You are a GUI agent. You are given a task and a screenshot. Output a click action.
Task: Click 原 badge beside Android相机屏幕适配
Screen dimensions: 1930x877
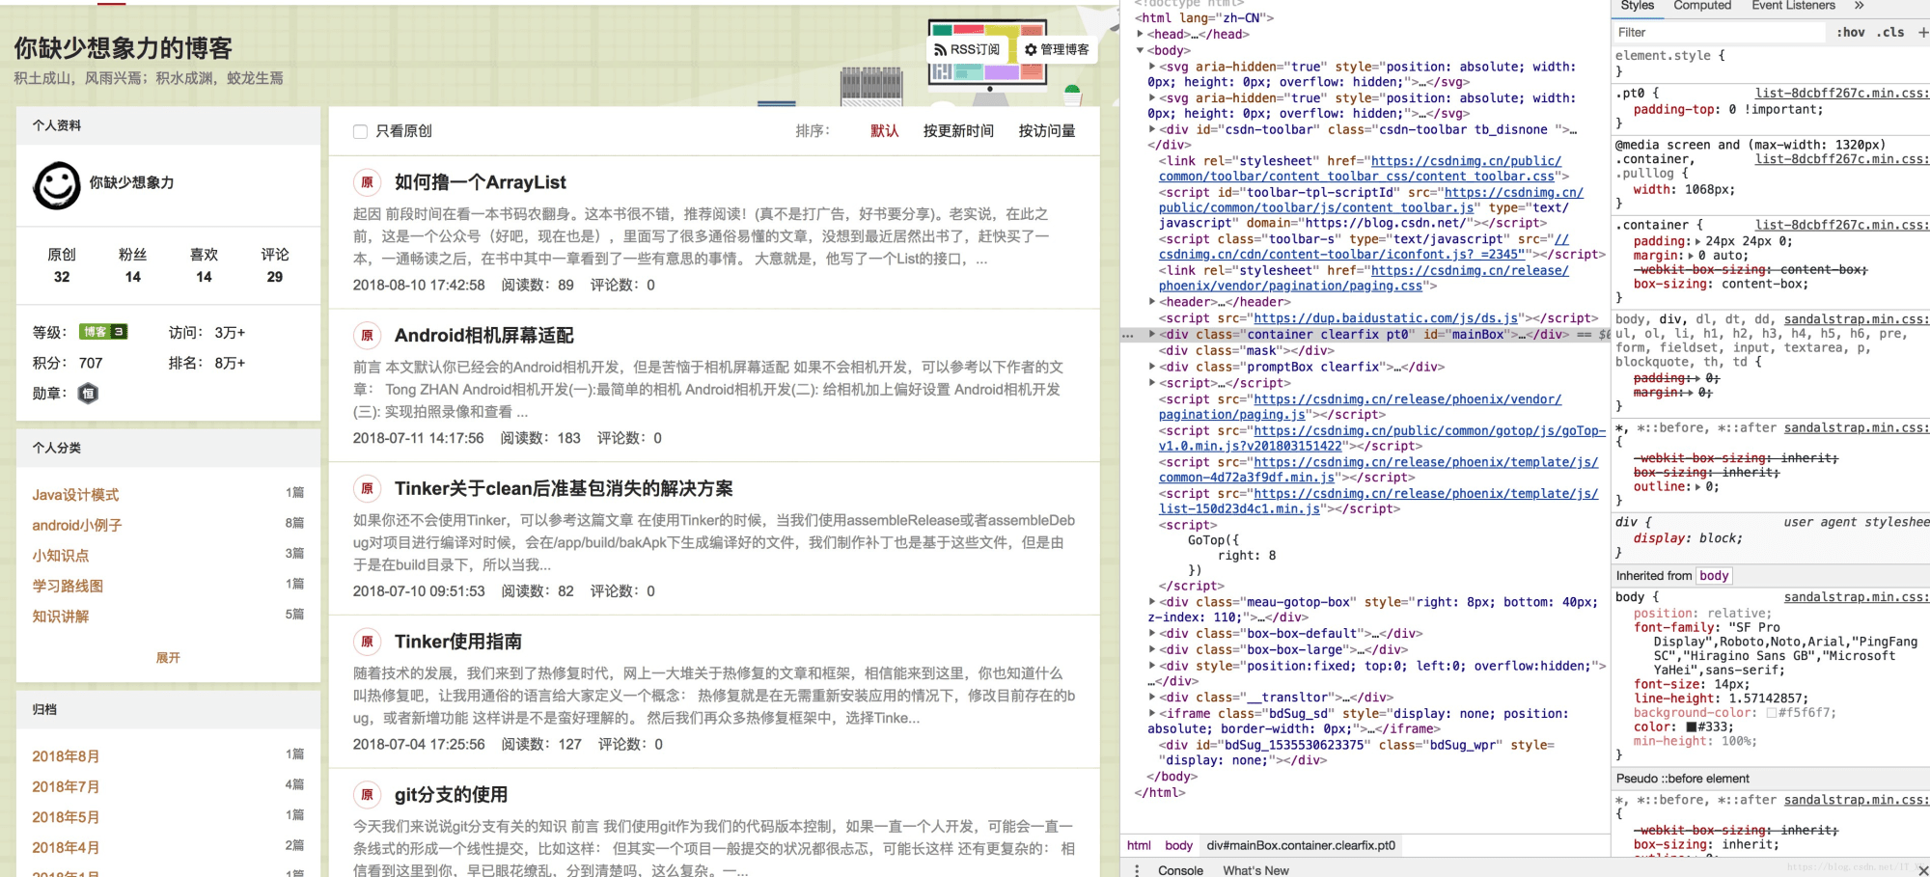367,336
